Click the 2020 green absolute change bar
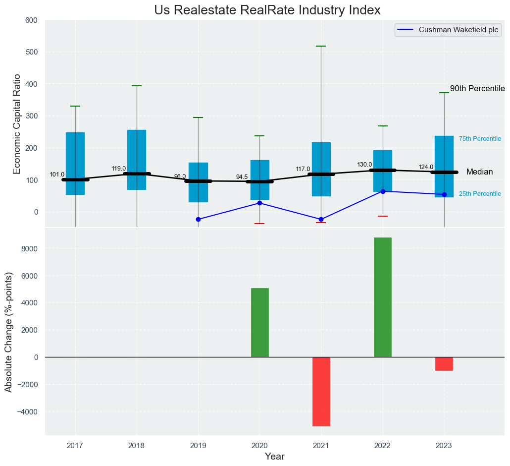510x466 pixels. (260, 322)
